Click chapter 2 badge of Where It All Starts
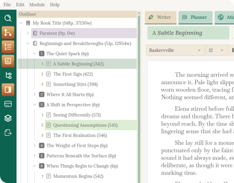Viewport: 234px width, 183px height. 42,95
